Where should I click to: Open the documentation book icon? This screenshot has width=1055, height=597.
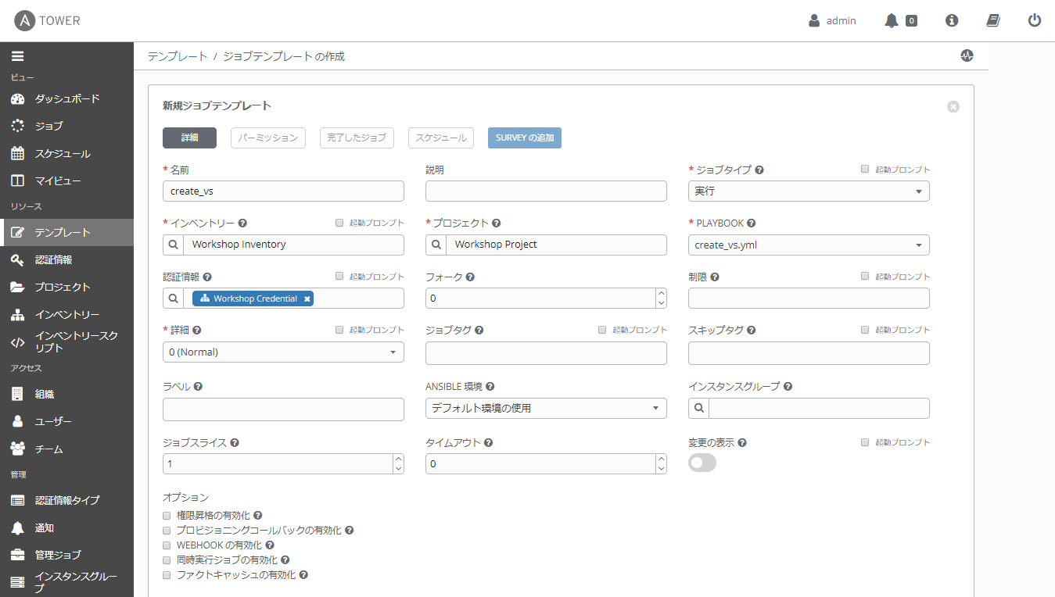coord(993,21)
